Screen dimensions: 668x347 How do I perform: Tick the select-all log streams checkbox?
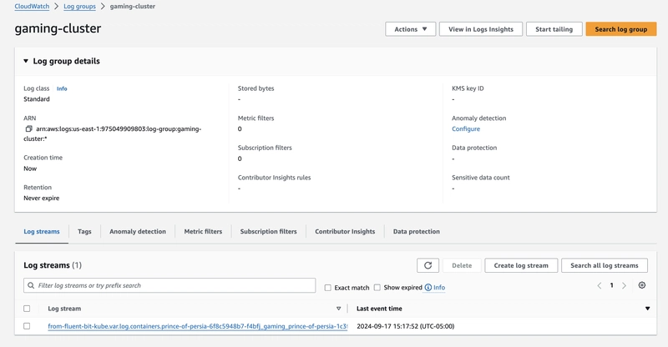[27, 309]
